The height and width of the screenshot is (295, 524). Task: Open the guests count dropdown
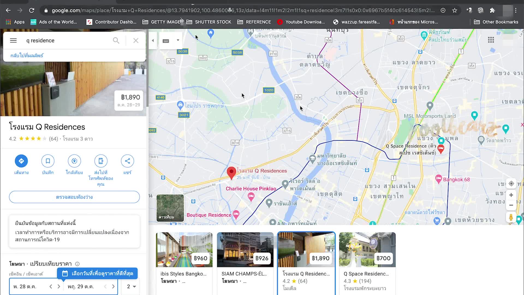(x=131, y=287)
